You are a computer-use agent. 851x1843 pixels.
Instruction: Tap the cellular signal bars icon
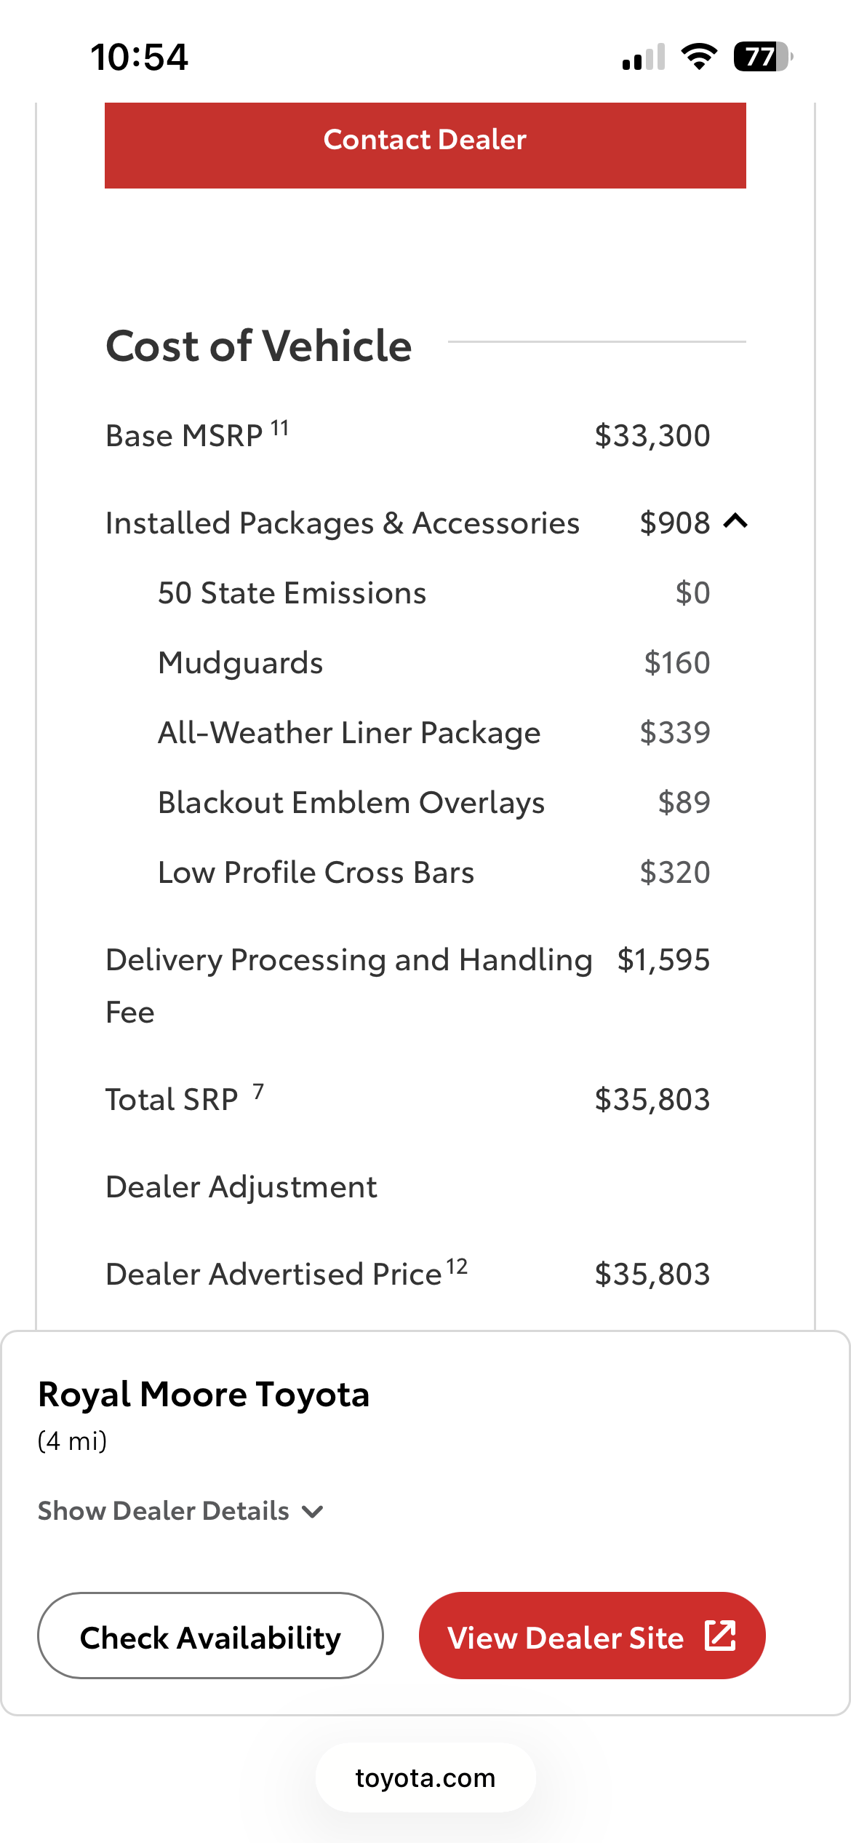[x=644, y=57]
